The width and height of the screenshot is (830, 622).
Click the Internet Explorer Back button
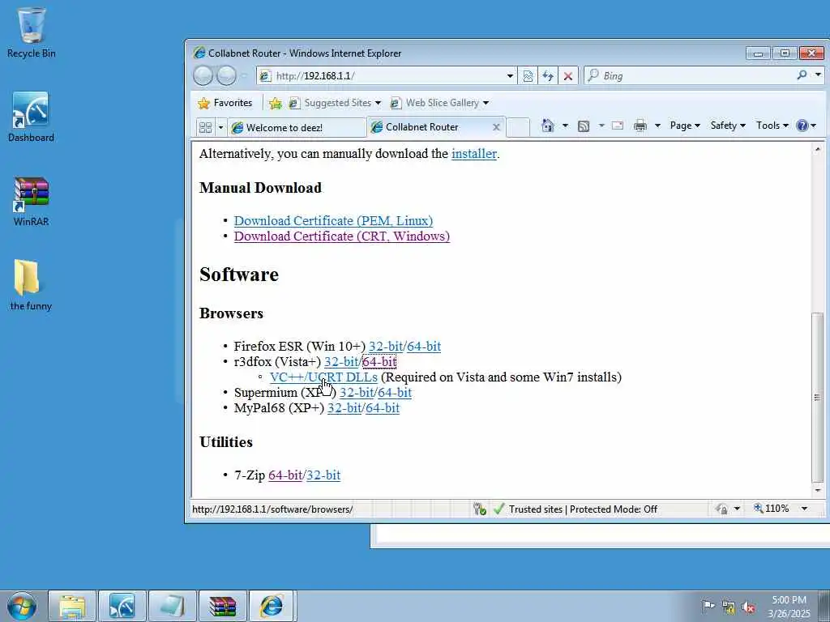pos(203,75)
